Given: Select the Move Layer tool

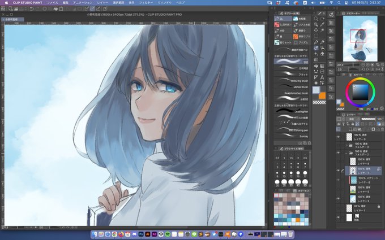Looking at the screenshot, I should [x=316, y=30].
